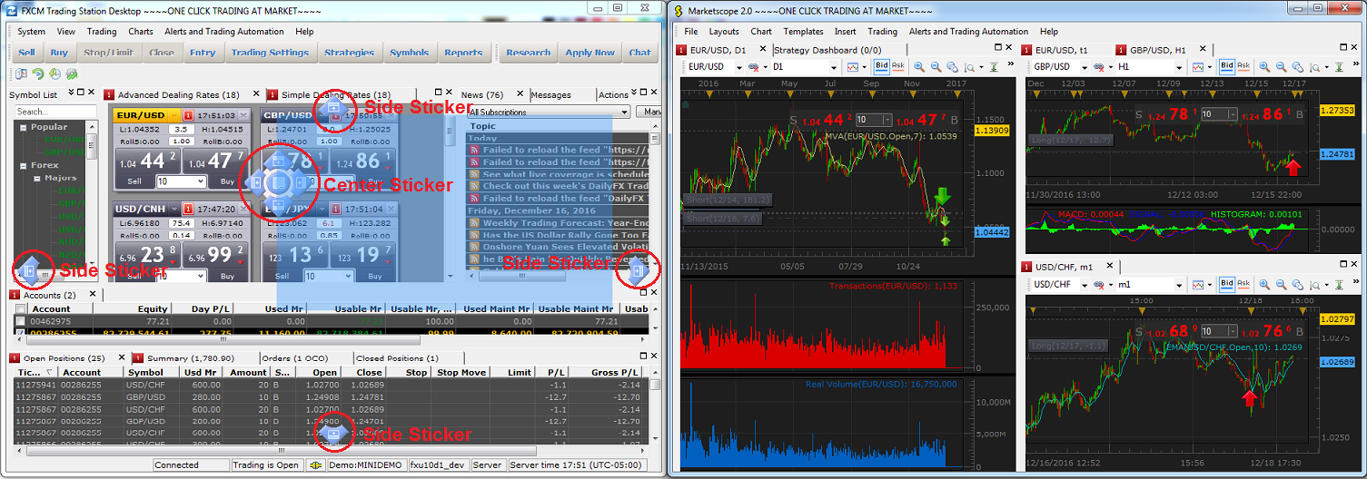Switch to Closed Positions (1) tab
This screenshot has width=1367, height=479.
tap(397, 358)
